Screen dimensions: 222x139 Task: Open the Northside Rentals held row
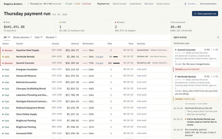click(85, 57)
